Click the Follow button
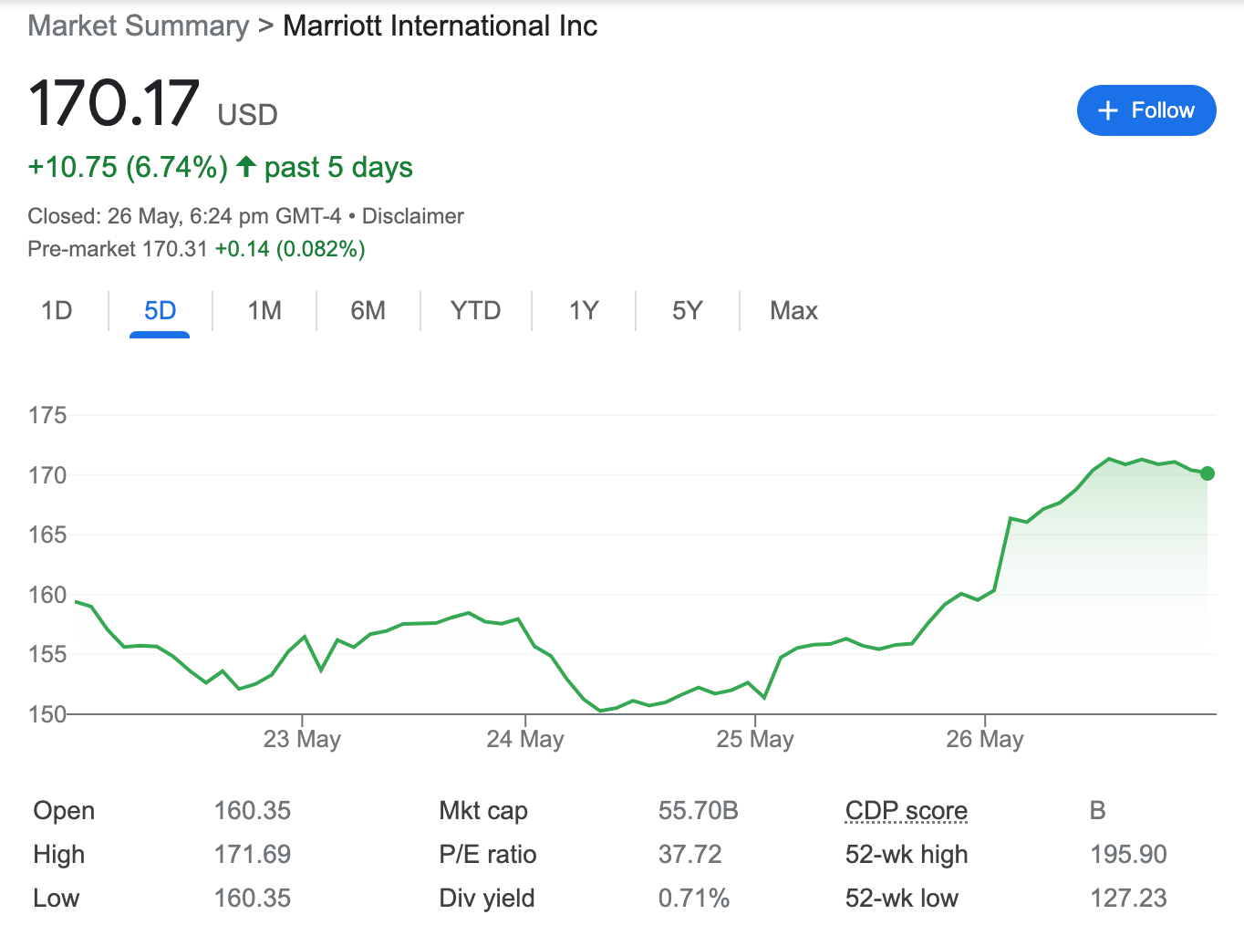 (x=1146, y=110)
